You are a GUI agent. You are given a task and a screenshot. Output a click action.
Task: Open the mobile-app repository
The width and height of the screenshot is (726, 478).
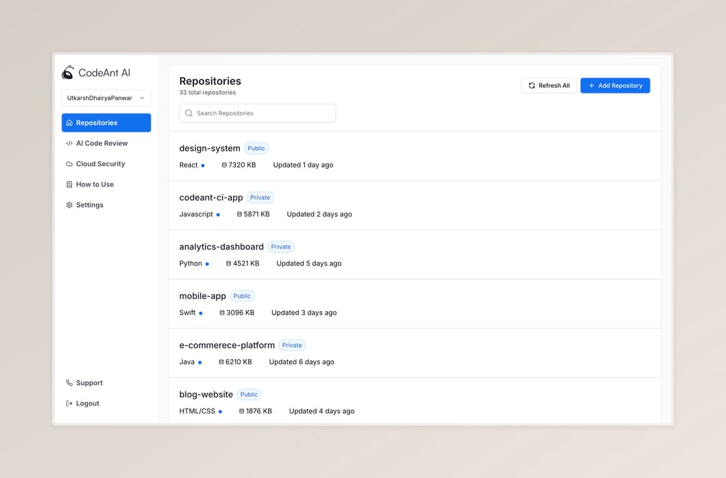202,296
